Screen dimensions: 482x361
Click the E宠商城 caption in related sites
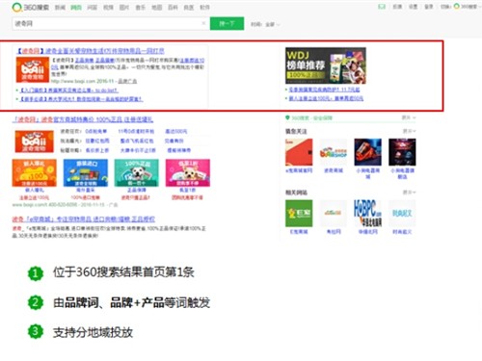299,231
